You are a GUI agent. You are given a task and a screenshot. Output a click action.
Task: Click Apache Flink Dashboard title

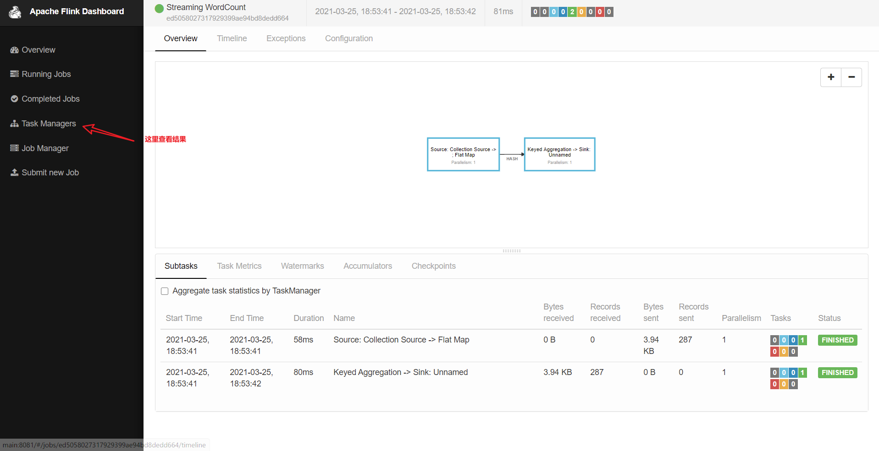pos(77,11)
